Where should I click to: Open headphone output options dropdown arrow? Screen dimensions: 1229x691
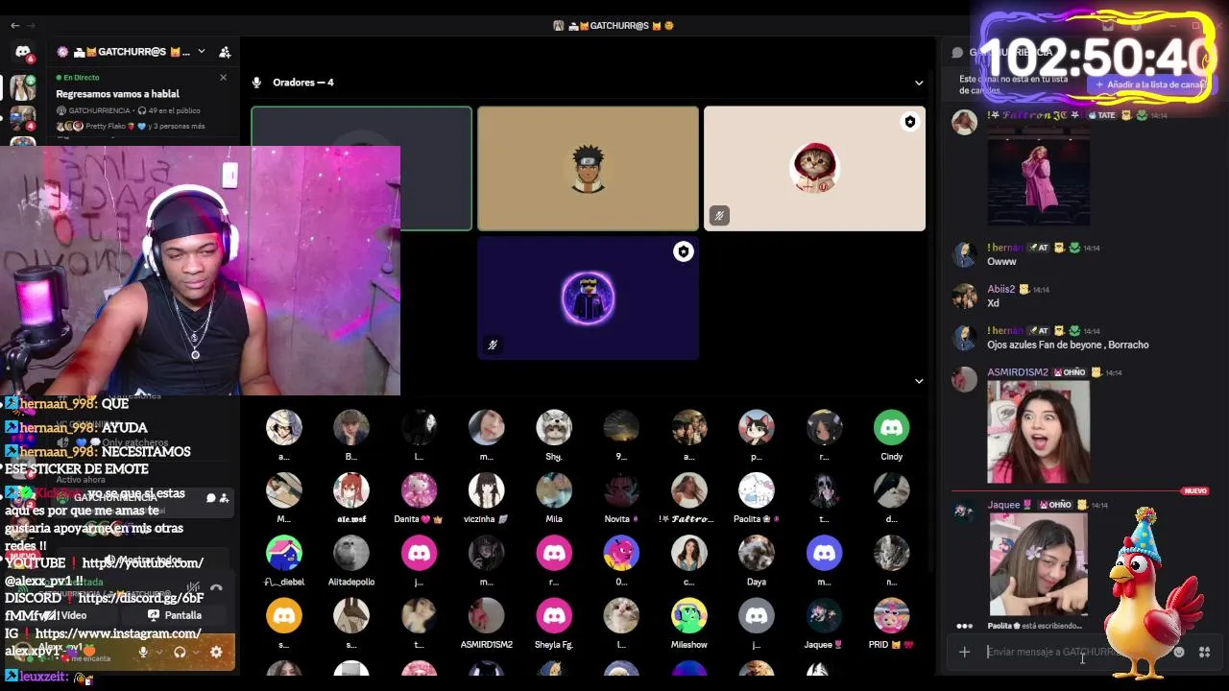[x=194, y=653]
